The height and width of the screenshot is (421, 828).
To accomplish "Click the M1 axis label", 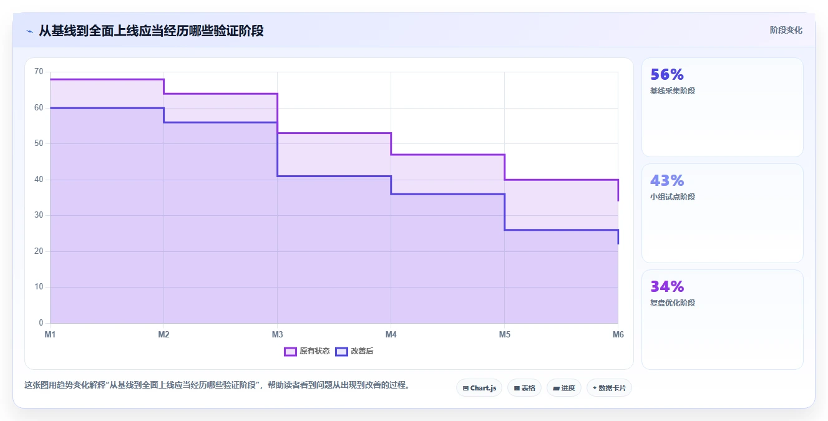I will pos(50,335).
